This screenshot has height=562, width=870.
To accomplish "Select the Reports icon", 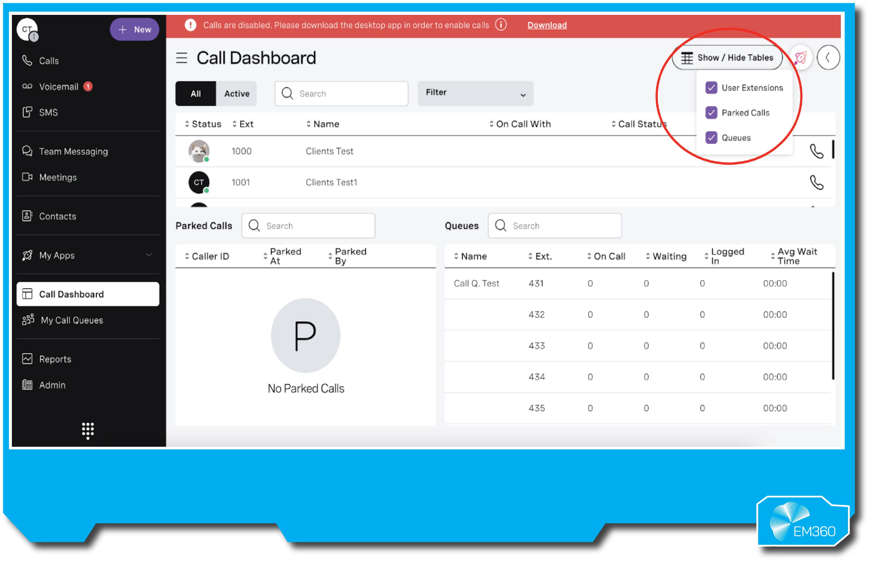I will [27, 359].
